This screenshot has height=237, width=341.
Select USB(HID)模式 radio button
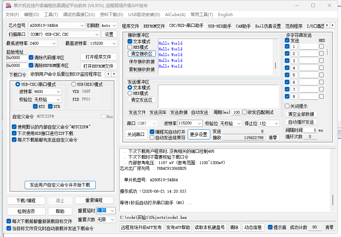pyautogui.click(x=73, y=84)
